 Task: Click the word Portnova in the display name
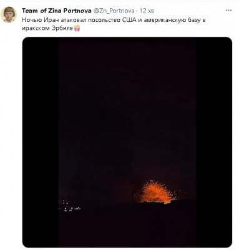pos(76,11)
